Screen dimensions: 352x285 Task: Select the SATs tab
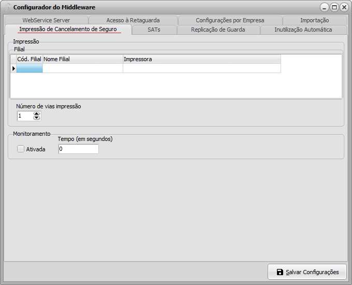pyautogui.click(x=154, y=30)
